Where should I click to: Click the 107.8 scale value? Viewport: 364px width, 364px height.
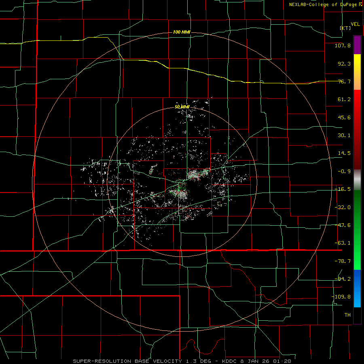(343, 45)
